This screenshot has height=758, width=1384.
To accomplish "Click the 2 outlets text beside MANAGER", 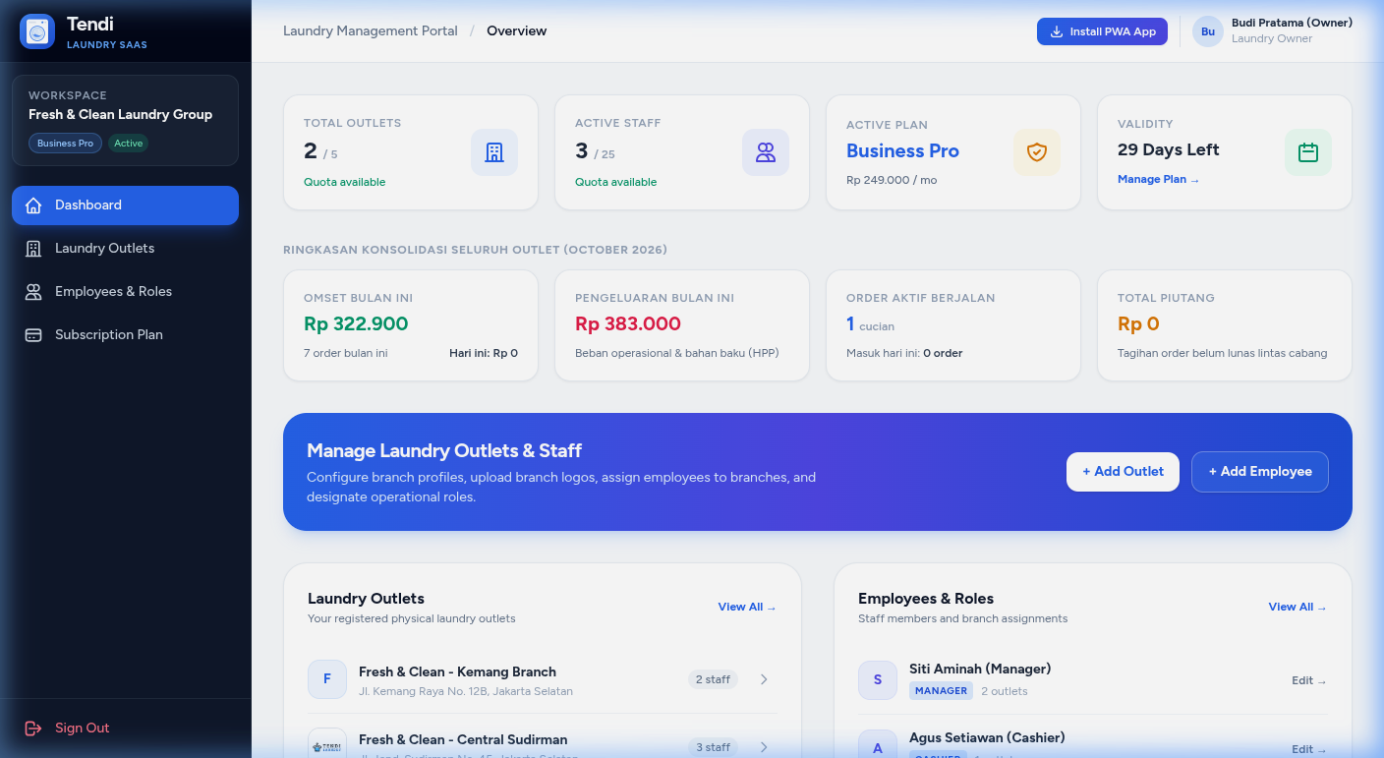I will tap(1005, 691).
